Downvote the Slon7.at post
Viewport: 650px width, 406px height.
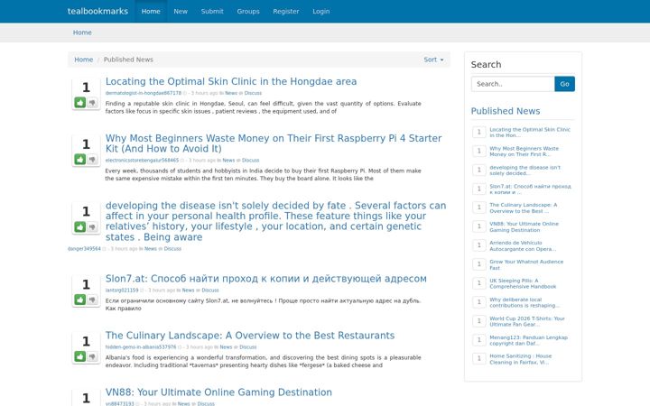[92, 300]
